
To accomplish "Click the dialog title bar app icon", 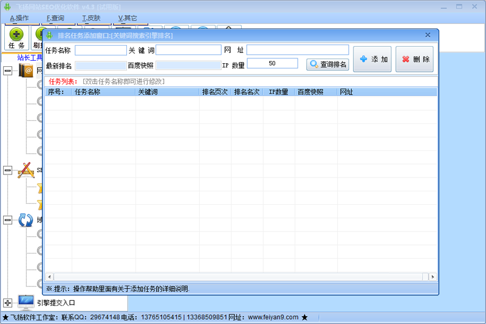I will click(49, 35).
